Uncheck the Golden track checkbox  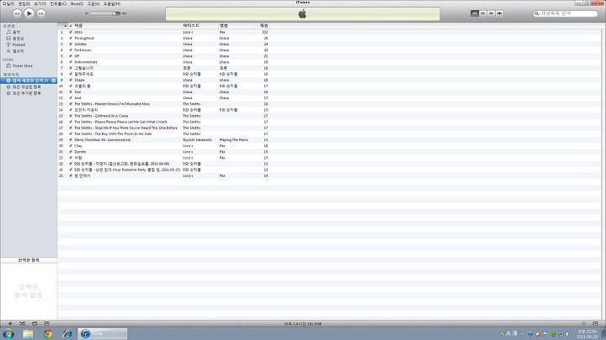point(71,44)
